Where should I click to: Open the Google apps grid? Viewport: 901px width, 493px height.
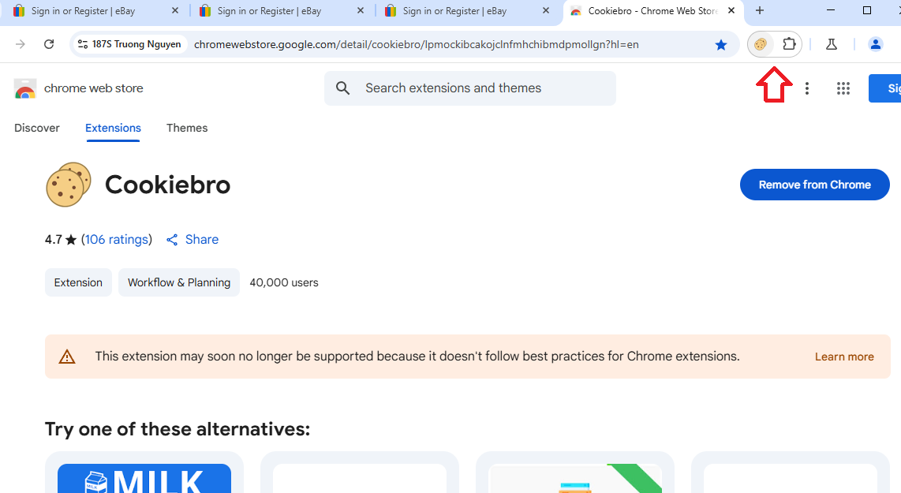coord(843,88)
